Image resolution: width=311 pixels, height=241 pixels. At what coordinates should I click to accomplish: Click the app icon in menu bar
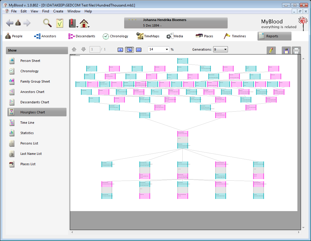point(7,11)
